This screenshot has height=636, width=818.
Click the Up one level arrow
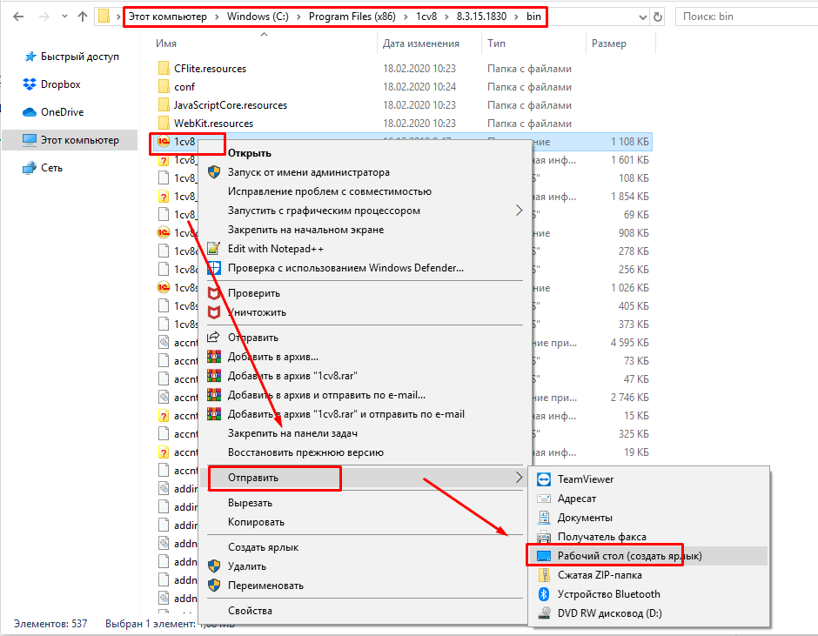click(83, 17)
